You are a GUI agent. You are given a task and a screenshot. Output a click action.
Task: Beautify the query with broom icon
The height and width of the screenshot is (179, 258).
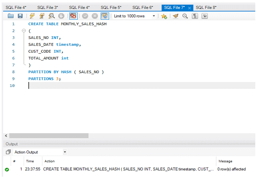pyautogui.click(x=176, y=16)
